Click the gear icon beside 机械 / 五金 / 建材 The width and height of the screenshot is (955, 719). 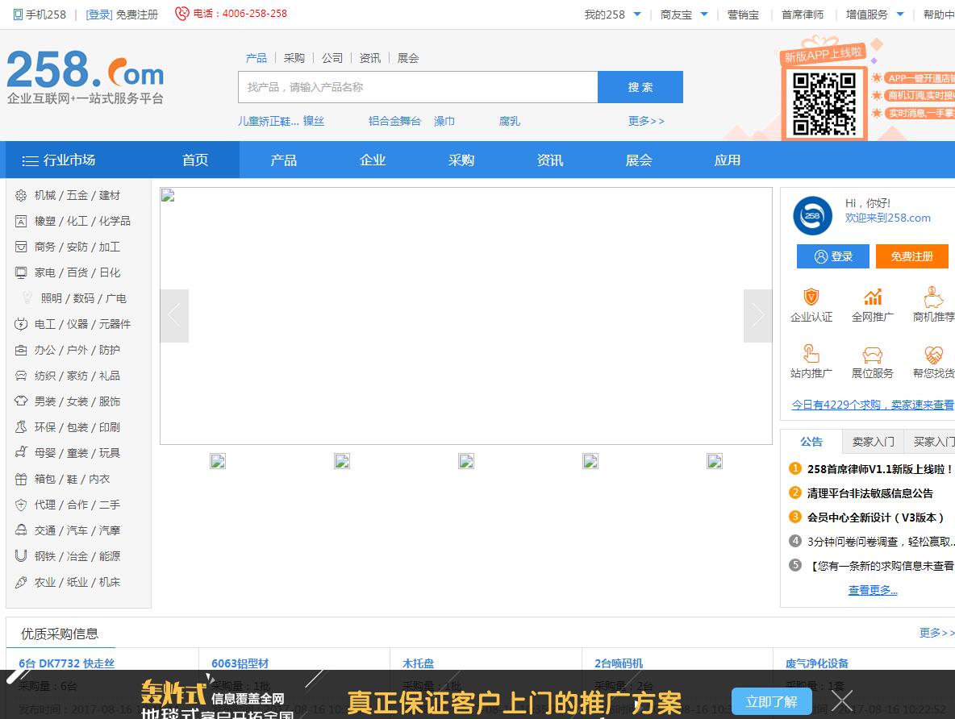point(21,195)
